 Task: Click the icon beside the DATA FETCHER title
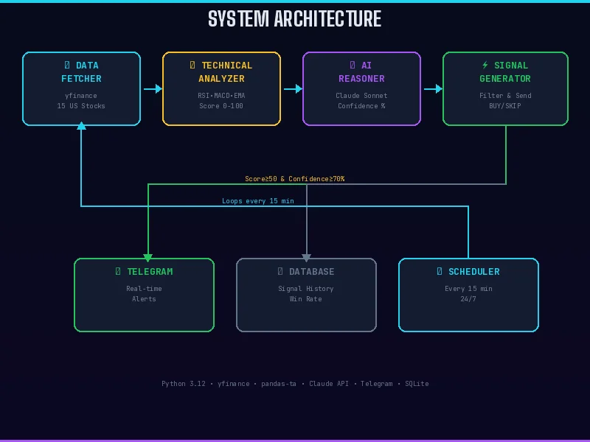point(67,65)
